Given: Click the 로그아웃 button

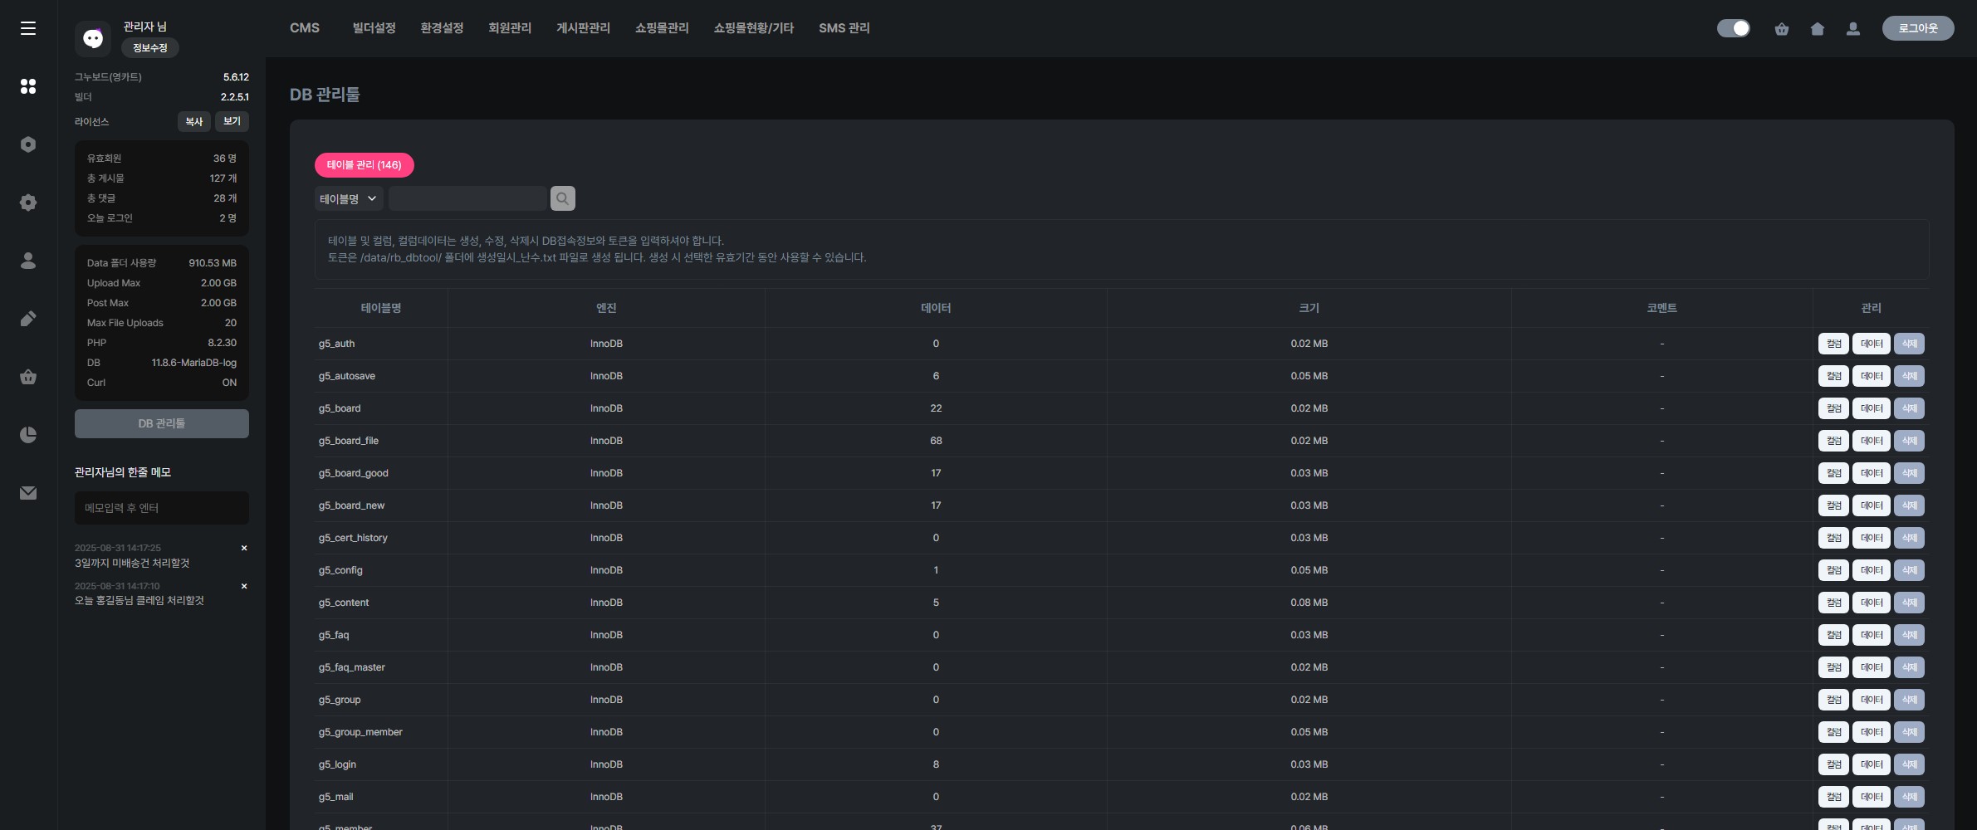Looking at the screenshot, I should point(1917,28).
